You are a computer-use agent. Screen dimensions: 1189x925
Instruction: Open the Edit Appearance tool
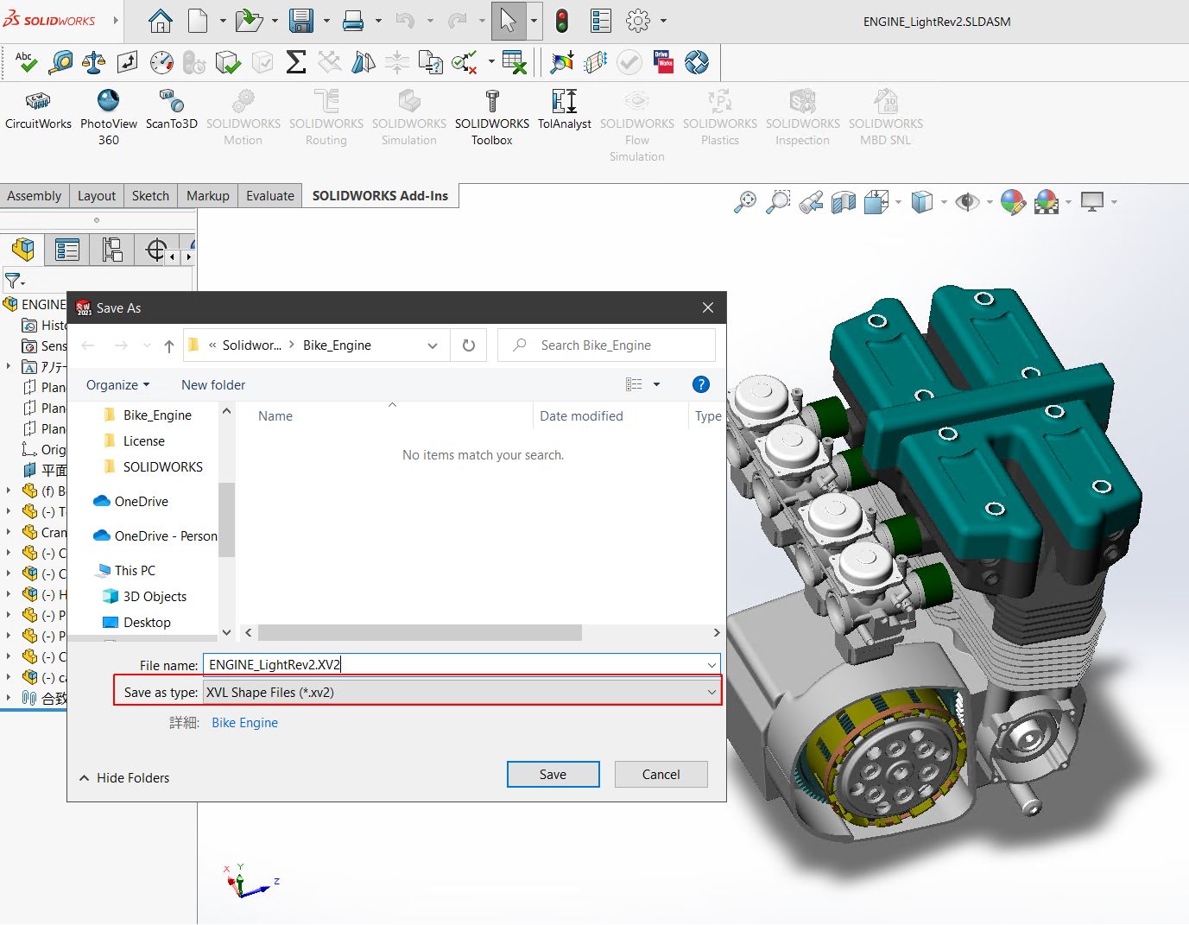click(x=1014, y=201)
